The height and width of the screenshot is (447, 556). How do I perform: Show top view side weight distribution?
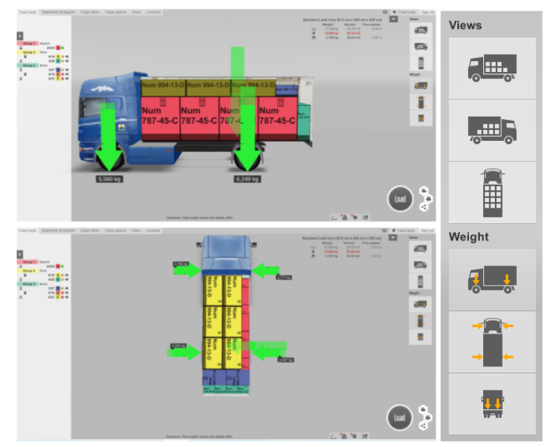coord(492,341)
